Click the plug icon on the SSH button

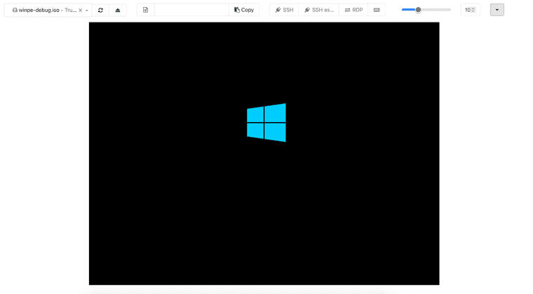tap(278, 10)
